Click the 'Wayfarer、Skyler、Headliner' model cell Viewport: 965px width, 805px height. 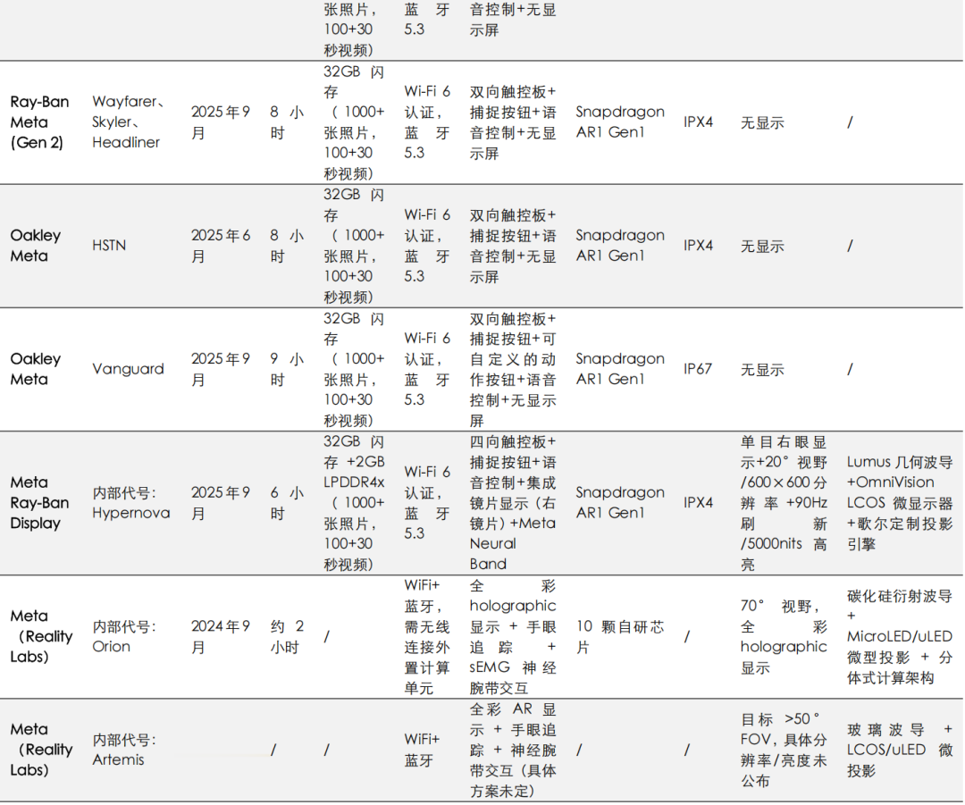[x=128, y=122]
